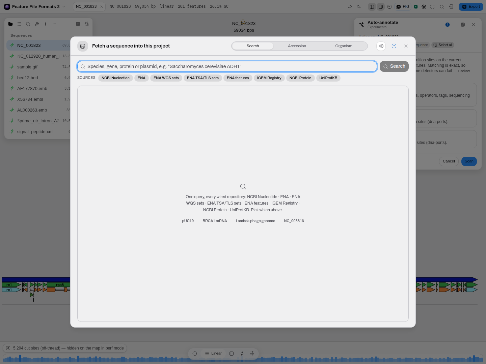Open map display settings sliders icon
Image resolution: width=486 pixels, height=364 pixels.
tap(252, 354)
